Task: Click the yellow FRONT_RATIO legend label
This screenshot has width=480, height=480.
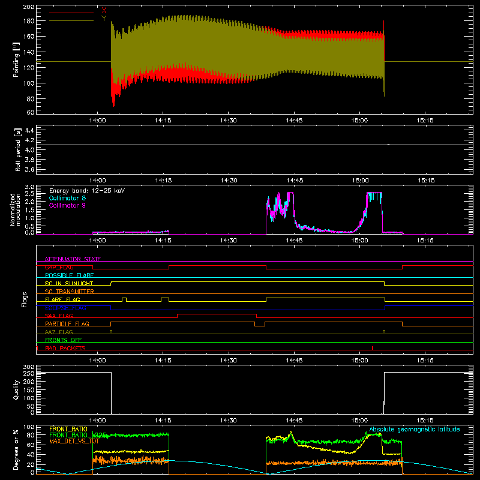Action: [x=68, y=429]
